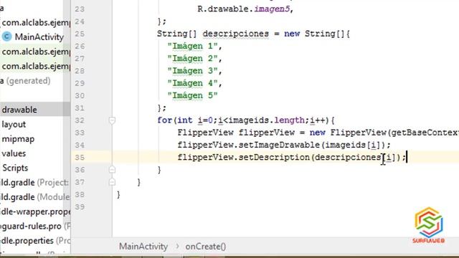
Task: Open the build.gradle (Project) file
Action: pyautogui.click(x=34, y=183)
